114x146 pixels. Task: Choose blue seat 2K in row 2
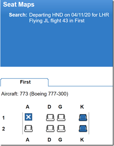click(x=83, y=129)
